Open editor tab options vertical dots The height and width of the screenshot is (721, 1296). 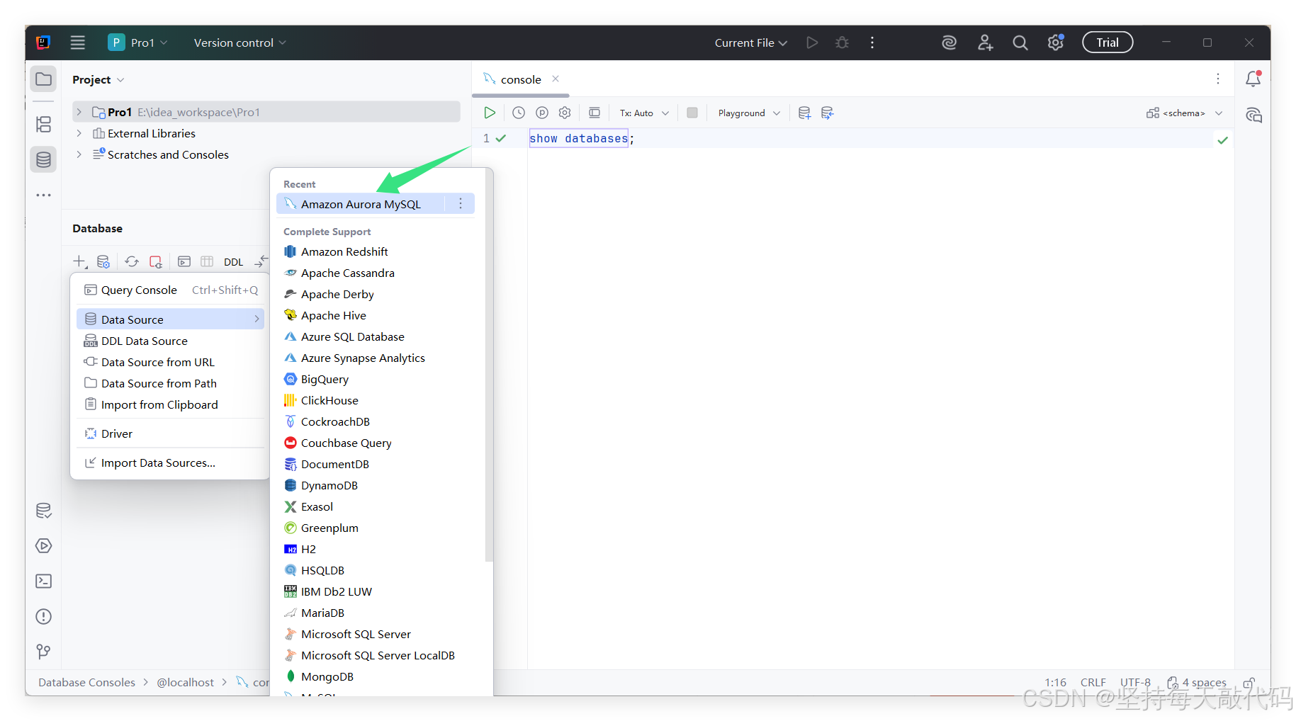click(x=1218, y=79)
